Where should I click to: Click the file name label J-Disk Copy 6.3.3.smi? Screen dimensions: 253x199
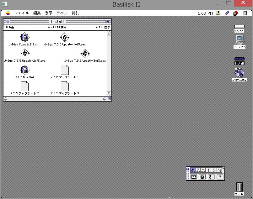tap(24, 45)
